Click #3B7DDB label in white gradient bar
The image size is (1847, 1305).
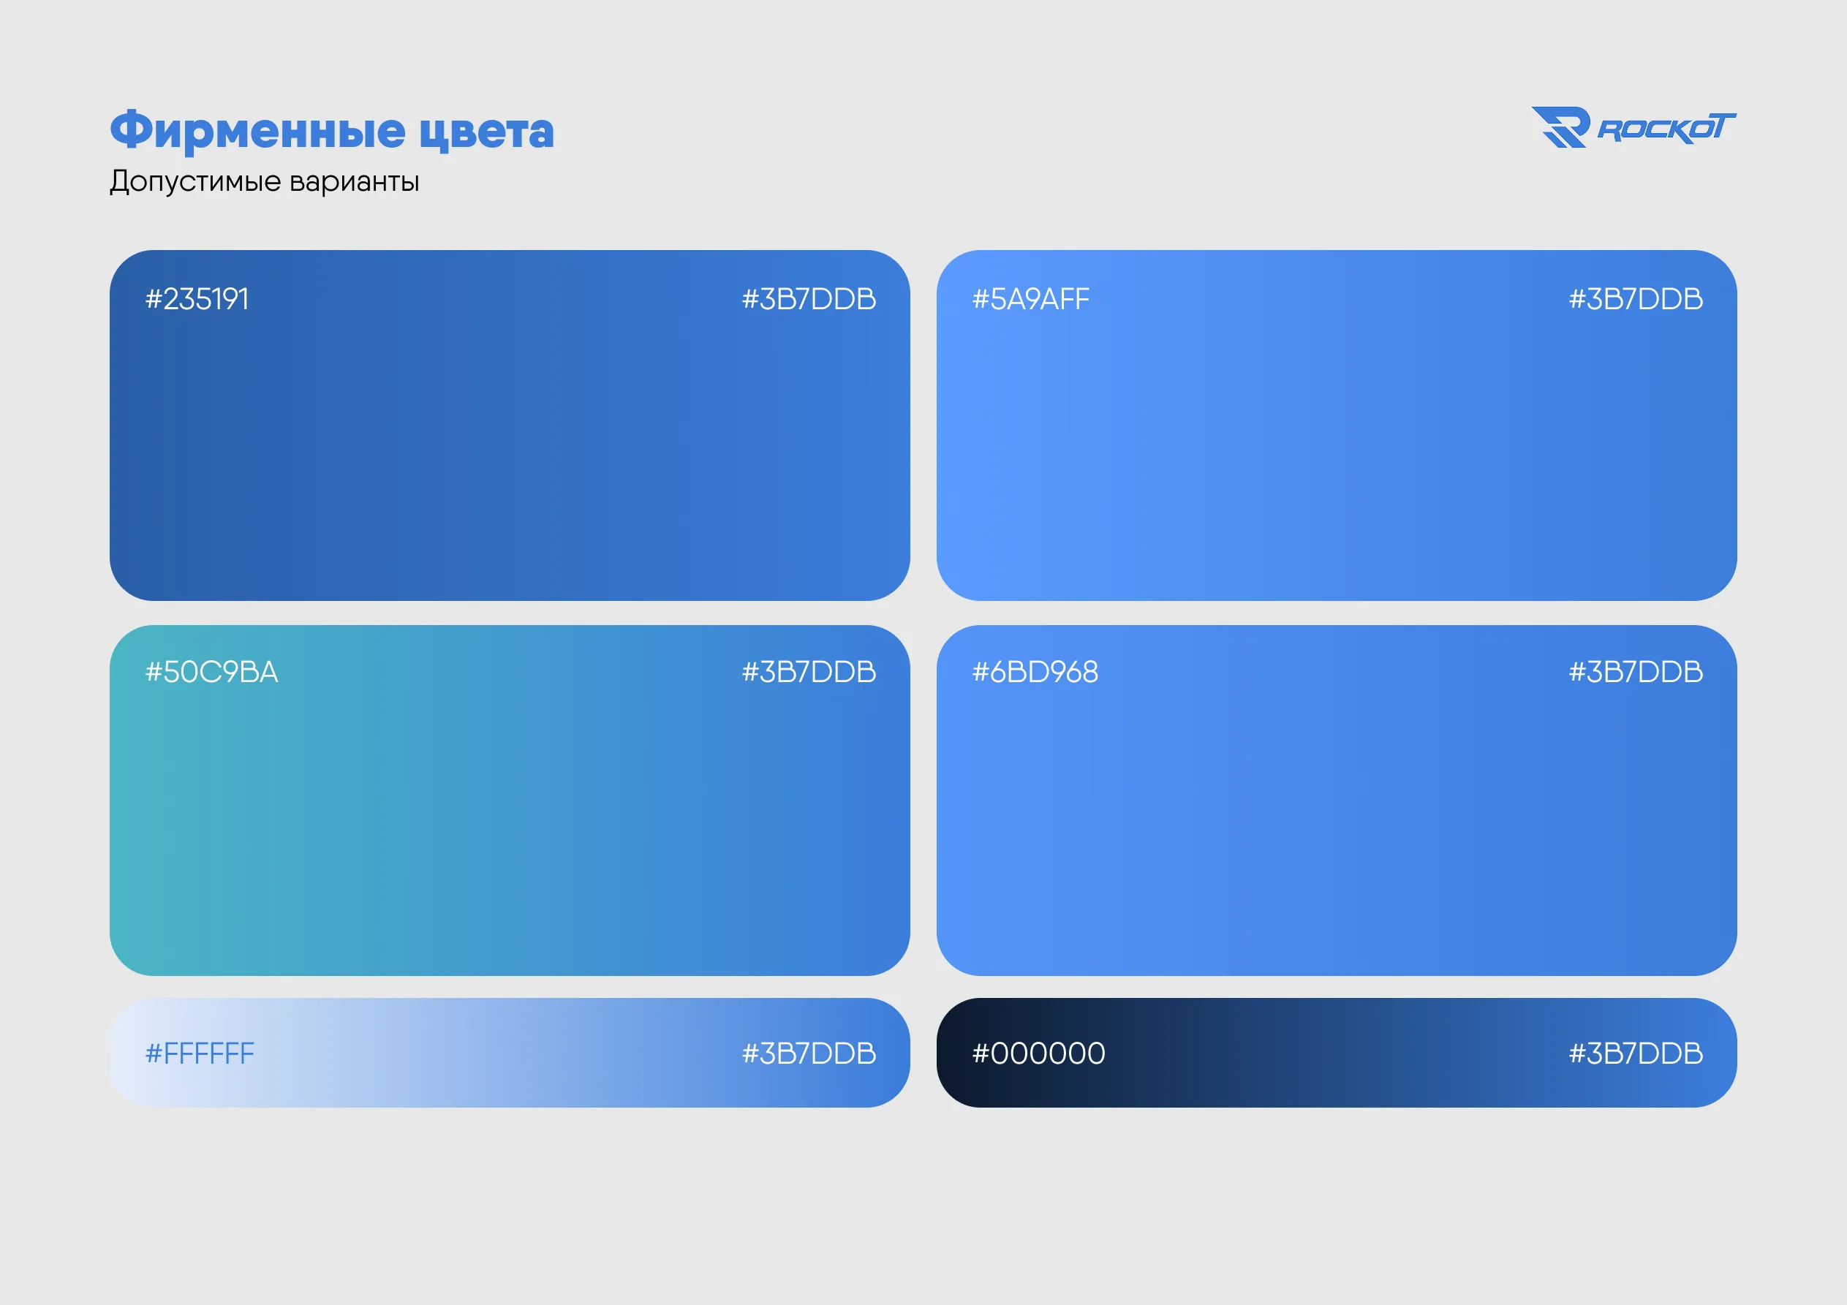click(x=809, y=1054)
